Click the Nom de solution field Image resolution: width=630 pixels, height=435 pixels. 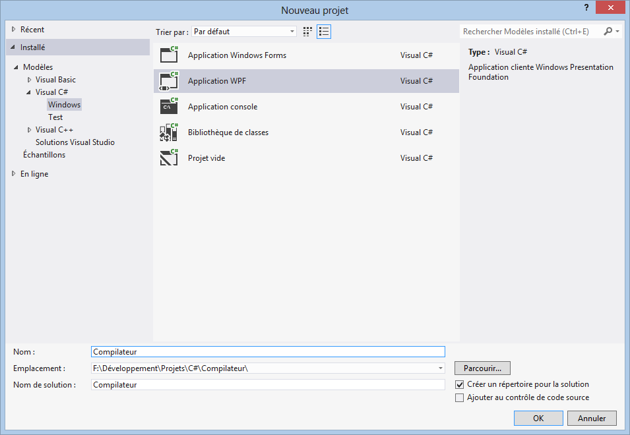(268, 384)
